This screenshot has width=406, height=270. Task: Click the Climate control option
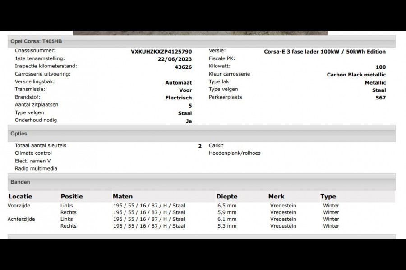(33, 153)
